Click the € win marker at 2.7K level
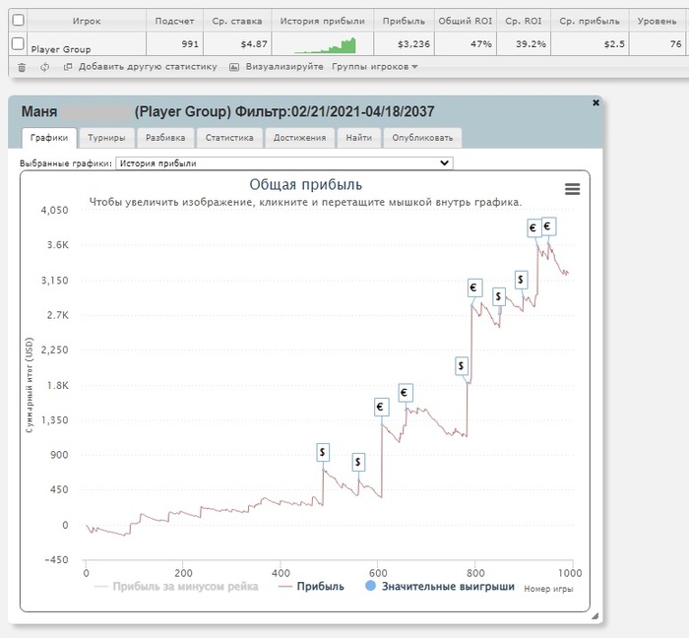689x638 pixels. coord(475,287)
